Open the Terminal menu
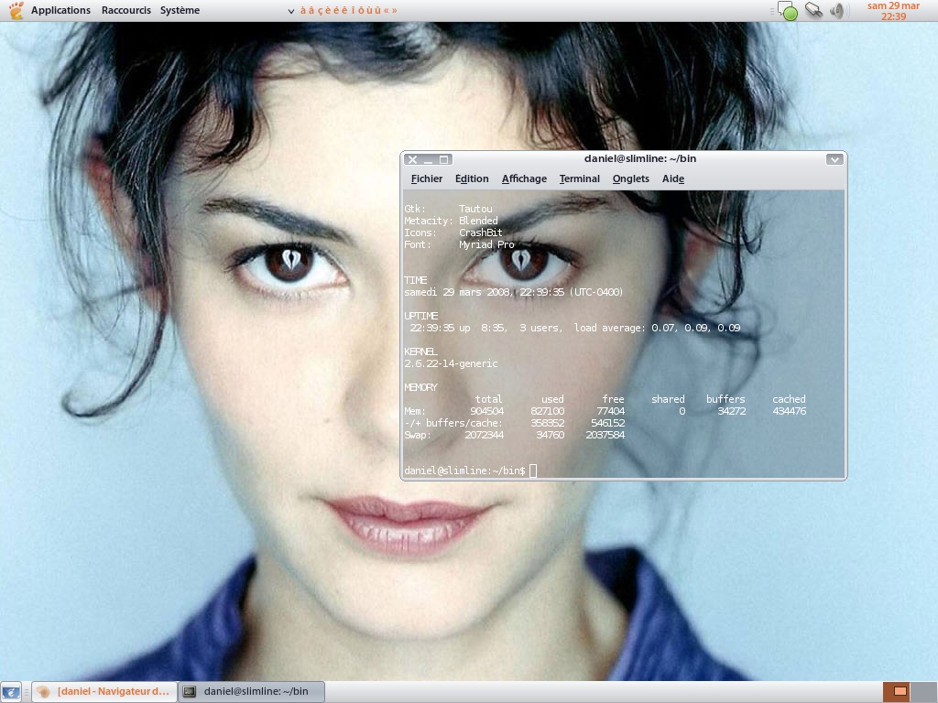Screen dimensions: 938x703 click(x=579, y=178)
